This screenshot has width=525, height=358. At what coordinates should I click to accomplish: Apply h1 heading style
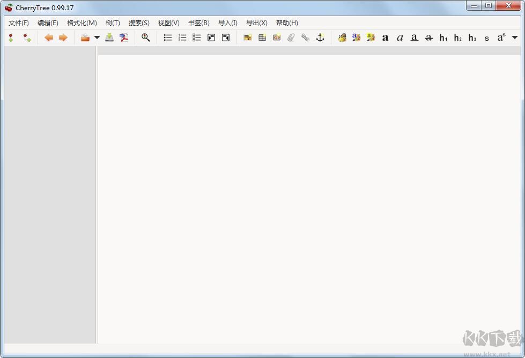click(443, 38)
